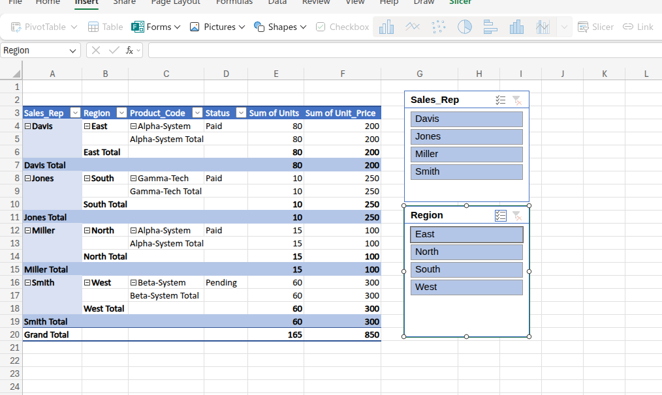Insert a pie chart
Viewport: 662px width, 395px height.
[x=464, y=27]
